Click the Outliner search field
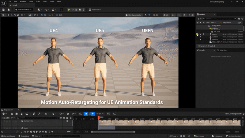 pyautogui.click(x=220, y=19)
